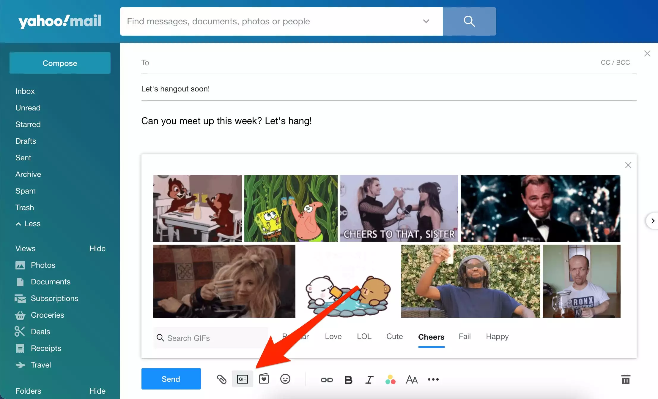Select the Cheers GIF category
Image resolution: width=658 pixels, height=399 pixels.
tap(431, 337)
